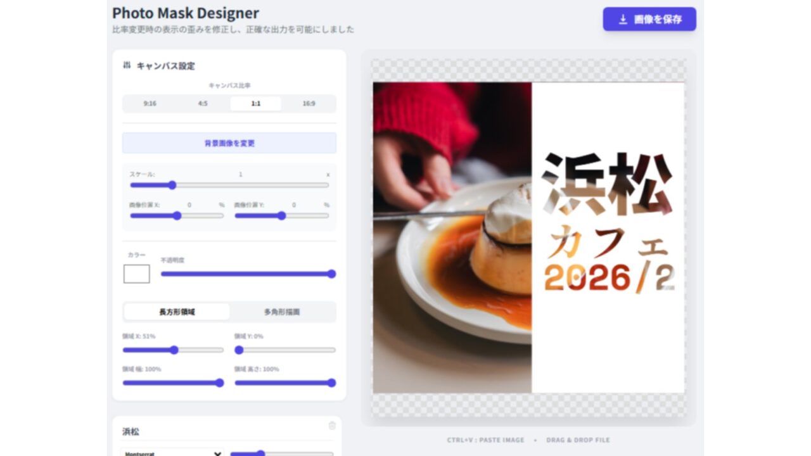Click the 画像を保存 button
The image size is (811, 456).
point(649,20)
